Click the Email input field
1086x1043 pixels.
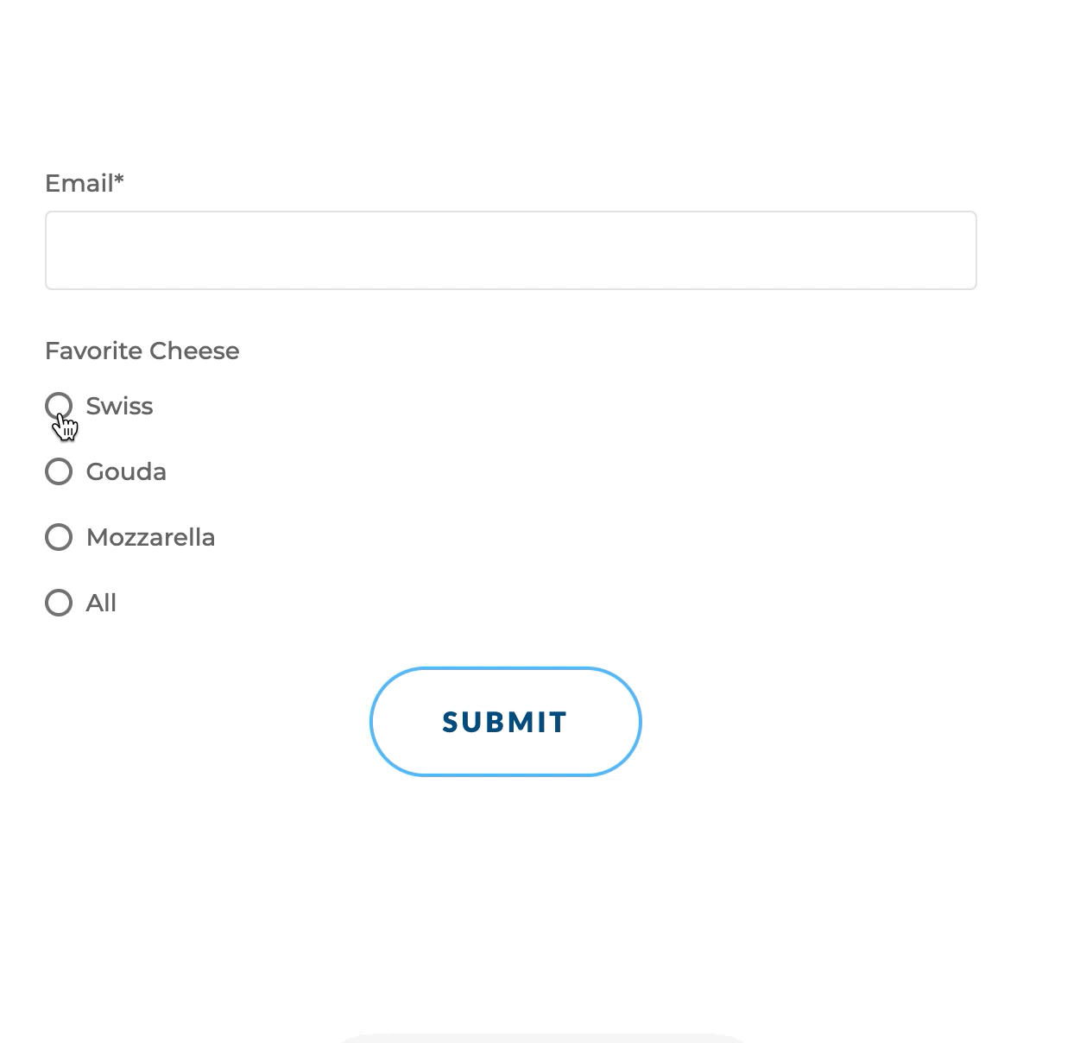click(510, 250)
